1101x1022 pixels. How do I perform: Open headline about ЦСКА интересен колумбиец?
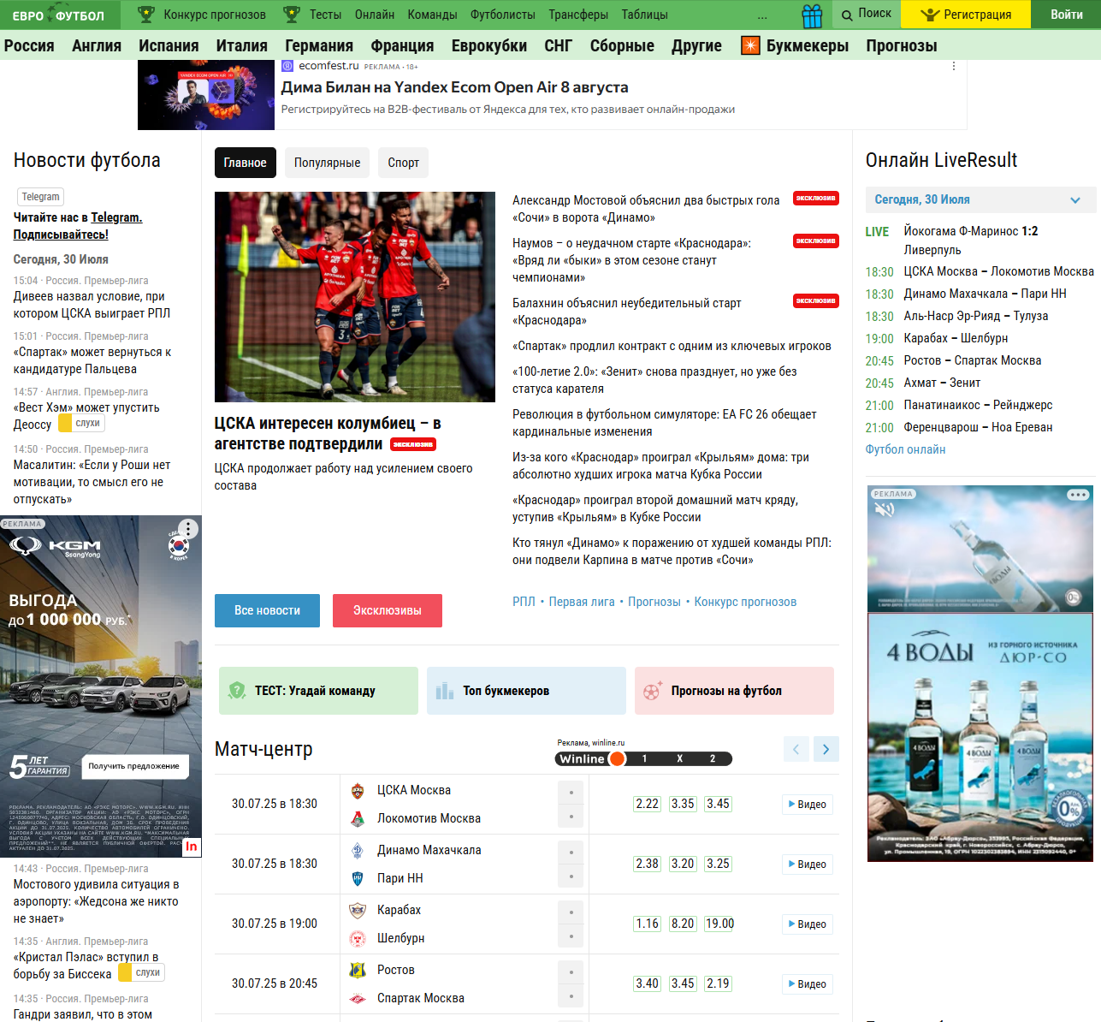click(x=328, y=434)
